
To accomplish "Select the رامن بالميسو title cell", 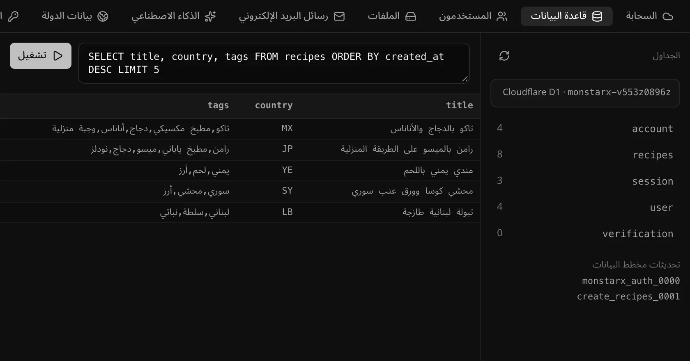I will [407, 149].
